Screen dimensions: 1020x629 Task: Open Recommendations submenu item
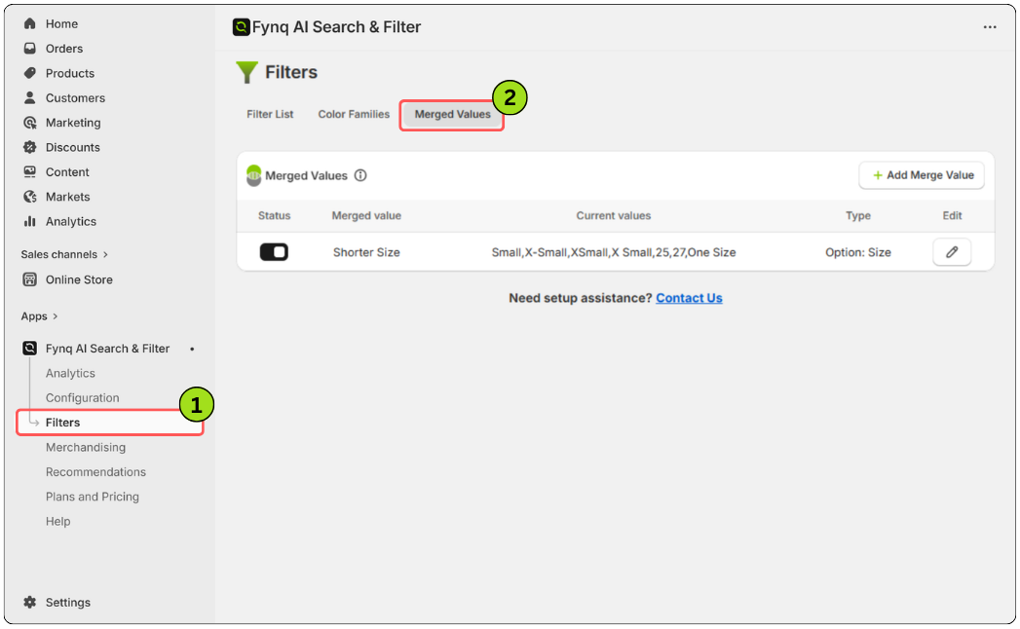[x=95, y=472]
